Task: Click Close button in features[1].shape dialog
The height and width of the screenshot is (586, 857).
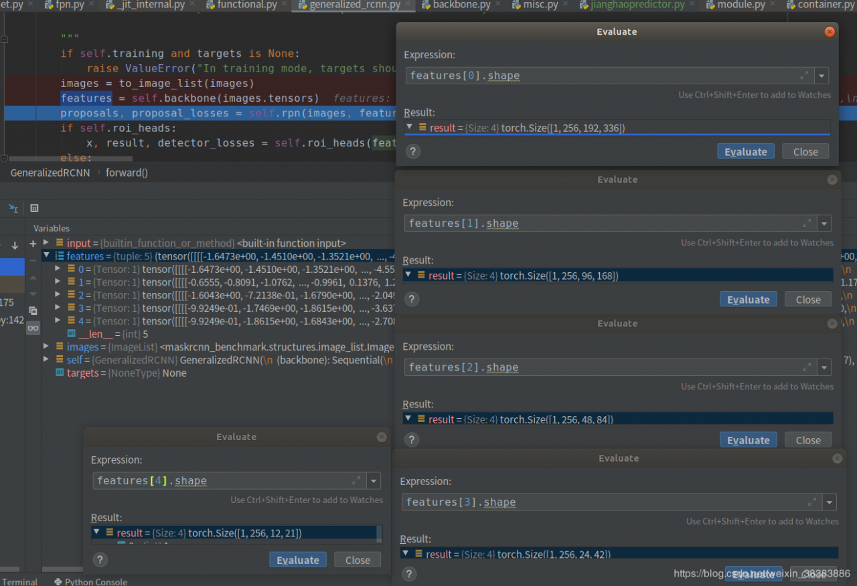Action: click(x=808, y=299)
